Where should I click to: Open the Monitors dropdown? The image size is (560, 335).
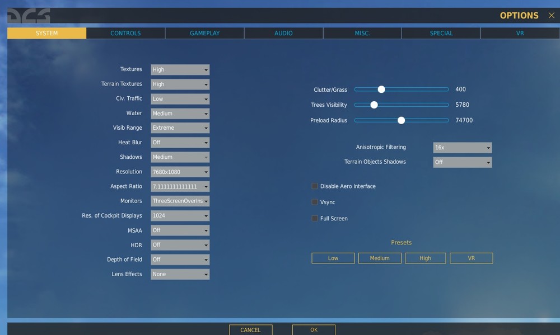tap(180, 201)
